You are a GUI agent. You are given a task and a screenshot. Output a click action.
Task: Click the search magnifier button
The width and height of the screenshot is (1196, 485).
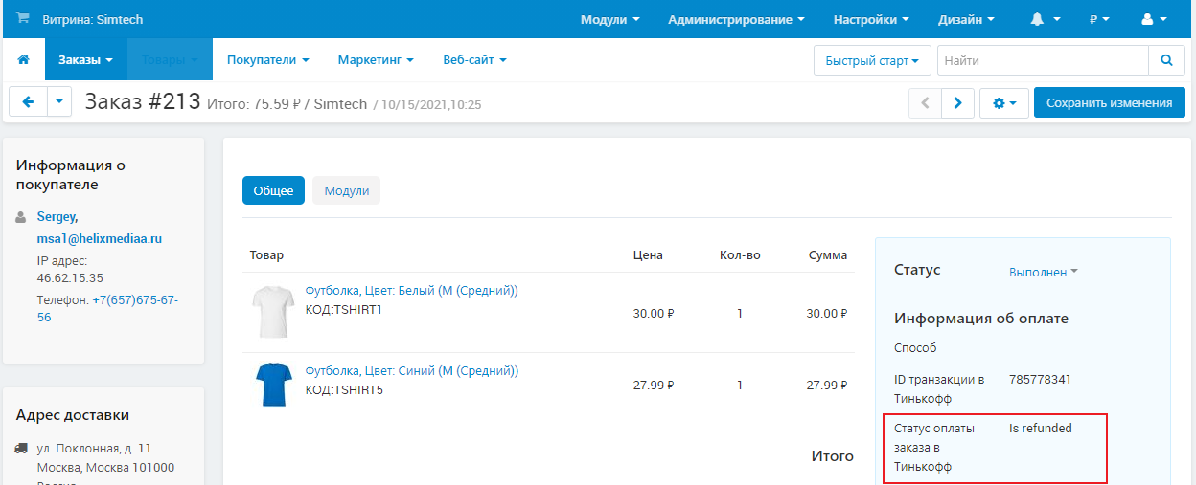click(x=1166, y=60)
